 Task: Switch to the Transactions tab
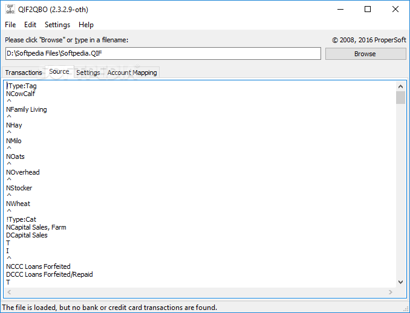[x=24, y=73]
